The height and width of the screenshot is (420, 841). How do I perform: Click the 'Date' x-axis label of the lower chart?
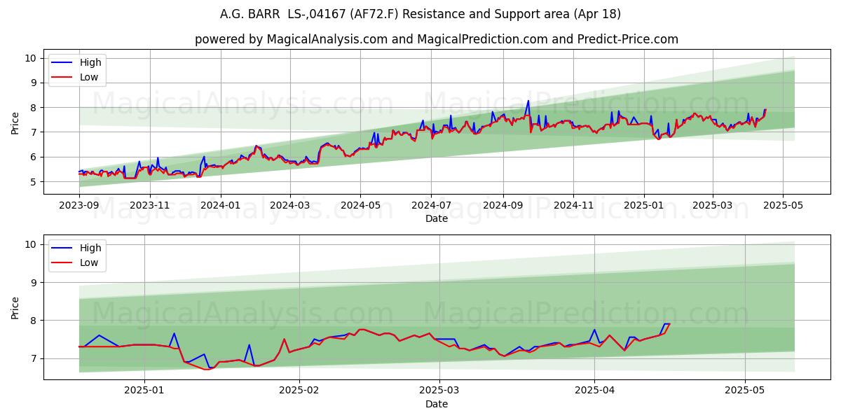[x=437, y=404]
